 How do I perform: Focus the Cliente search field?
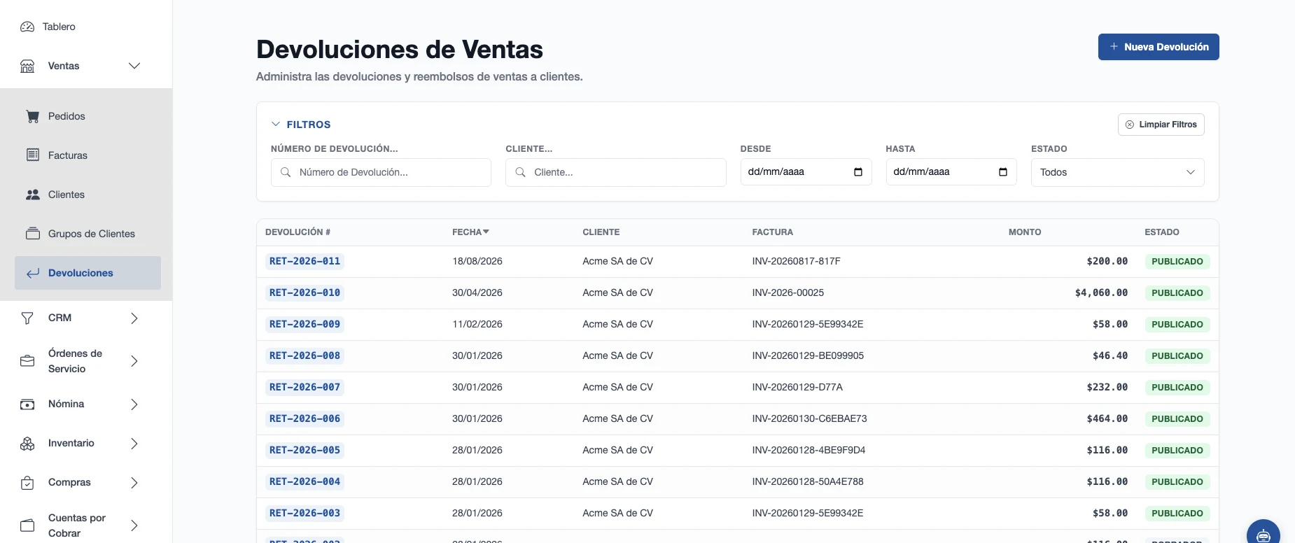pos(615,172)
